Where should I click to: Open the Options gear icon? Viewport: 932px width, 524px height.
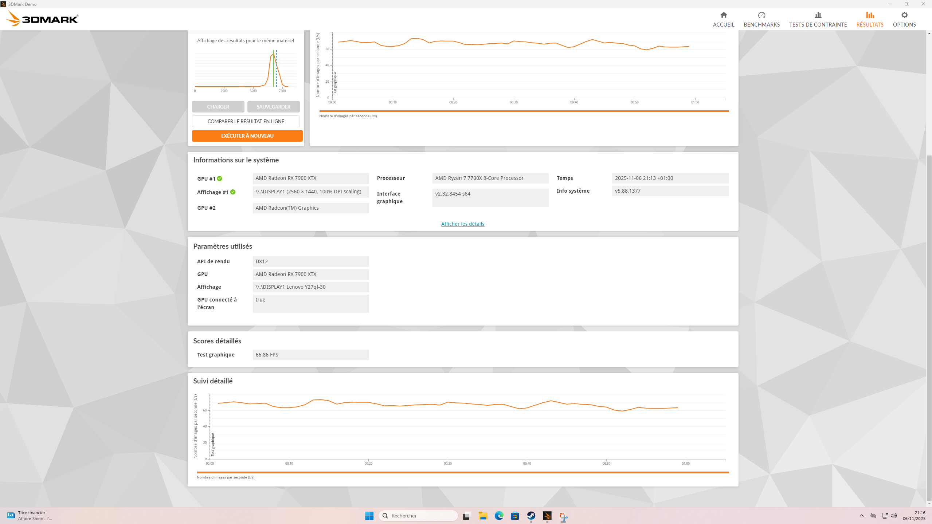click(904, 15)
